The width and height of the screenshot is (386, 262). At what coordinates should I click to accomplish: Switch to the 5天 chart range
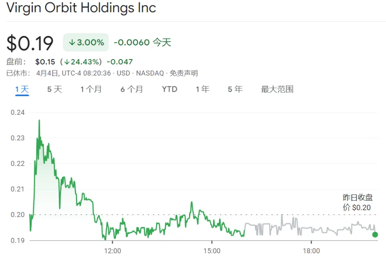point(55,89)
